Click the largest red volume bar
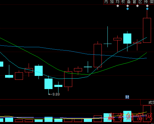This screenshot has width=154, height=124. pos(147,114)
